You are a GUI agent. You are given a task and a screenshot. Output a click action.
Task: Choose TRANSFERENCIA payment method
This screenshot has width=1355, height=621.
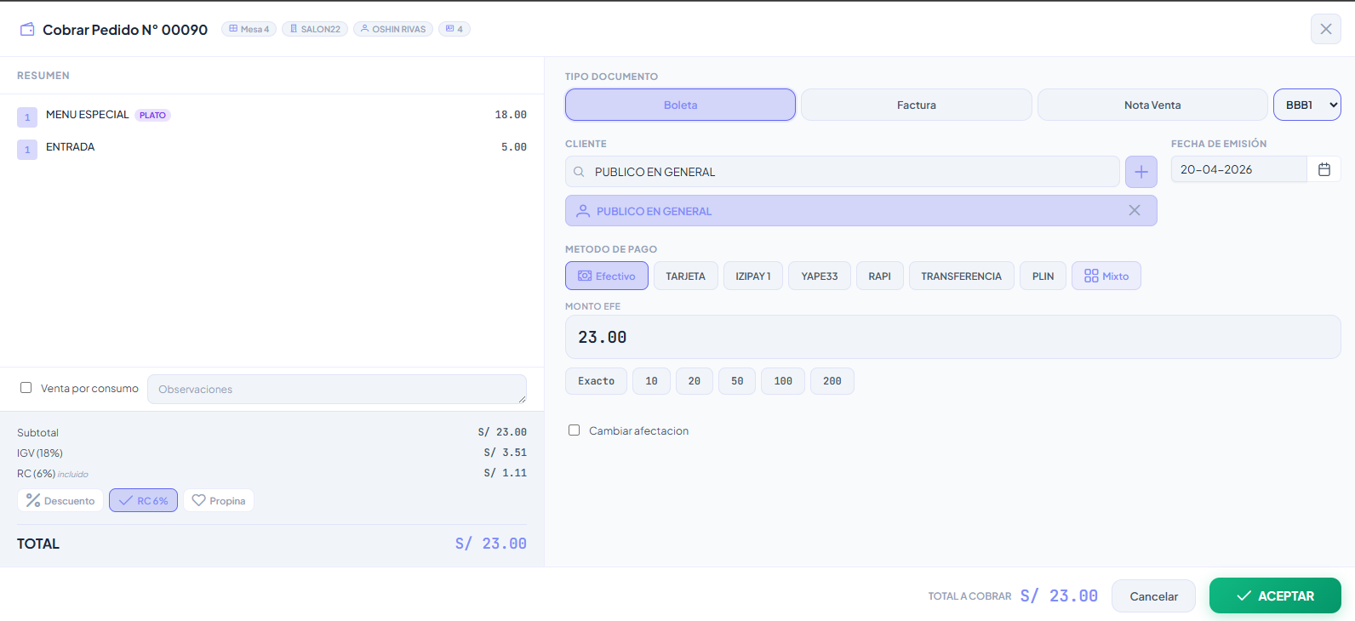[x=962, y=276]
